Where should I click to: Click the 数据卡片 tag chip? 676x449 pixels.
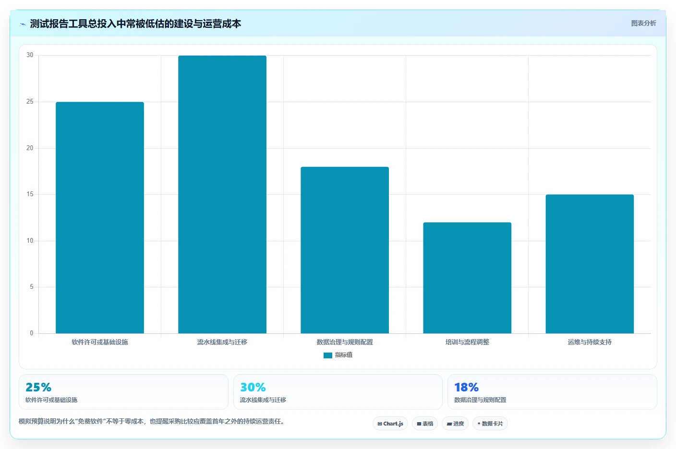click(x=490, y=424)
